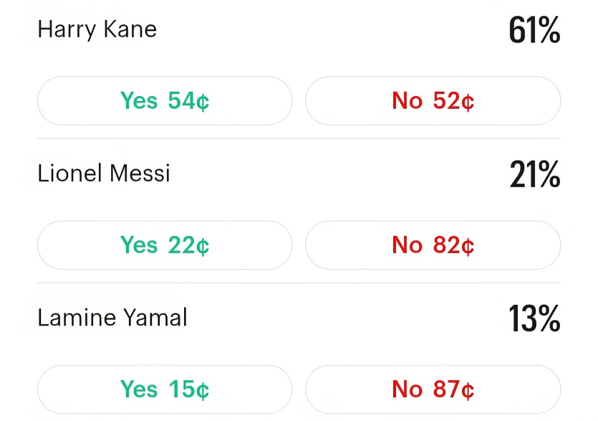Click the 61% chance for Harry Kane

[x=534, y=30]
